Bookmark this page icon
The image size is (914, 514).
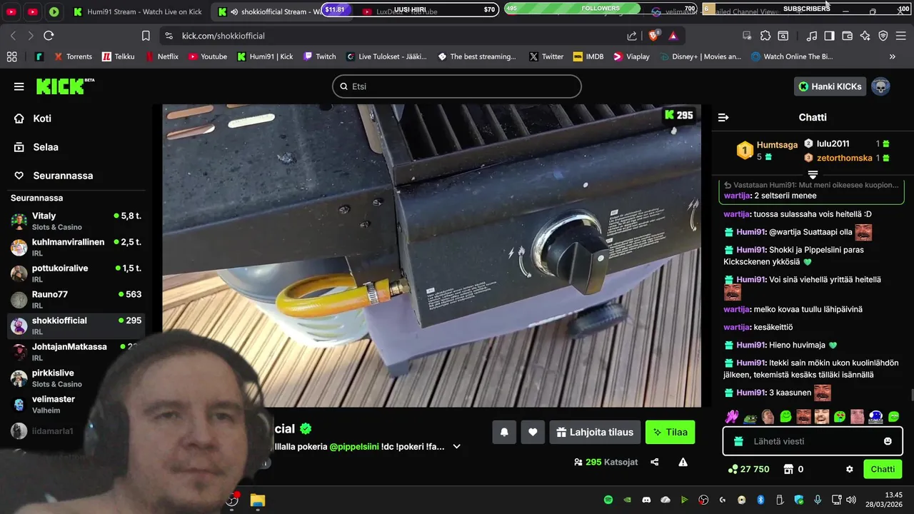point(146,36)
